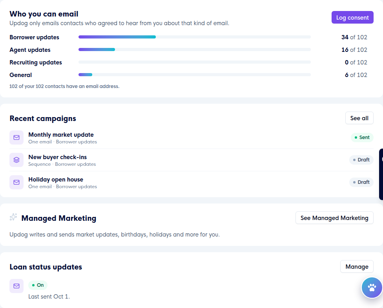Click the Holiday open house envelope icon
Image resolution: width=383 pixels, height=308 pixels.
16,182
